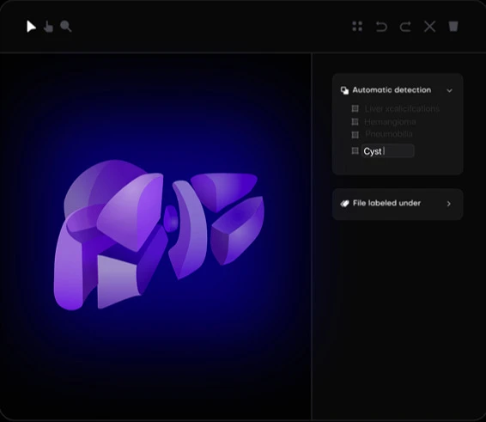
Task: Select the pointer arrow tool
Action: (x=31, y=27)
